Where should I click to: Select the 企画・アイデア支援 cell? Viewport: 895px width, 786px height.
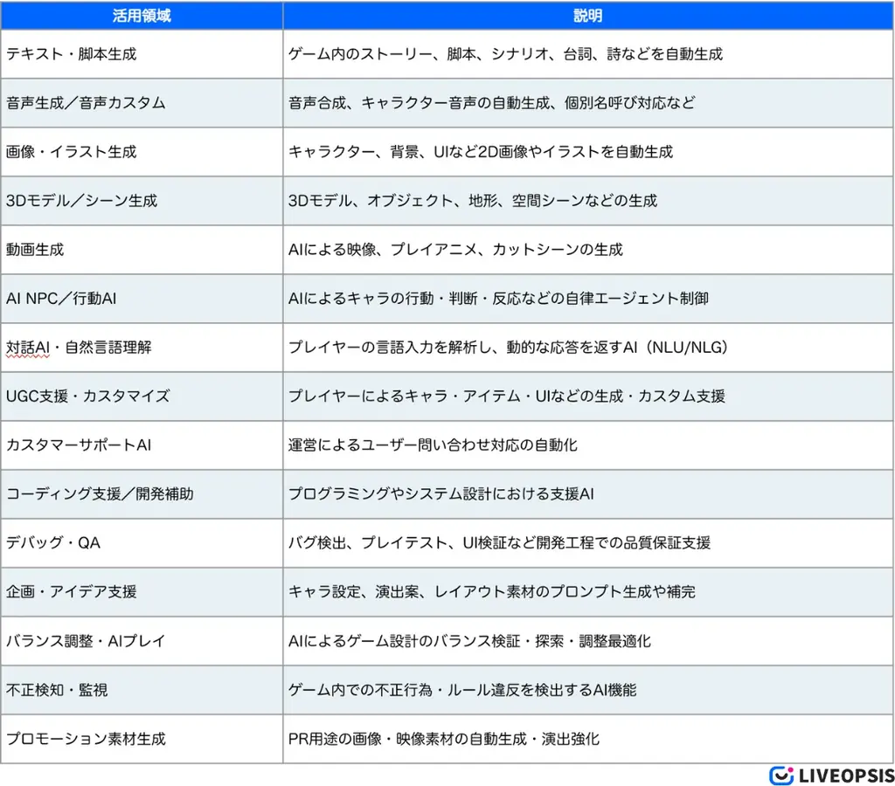[x=83, y=592]
